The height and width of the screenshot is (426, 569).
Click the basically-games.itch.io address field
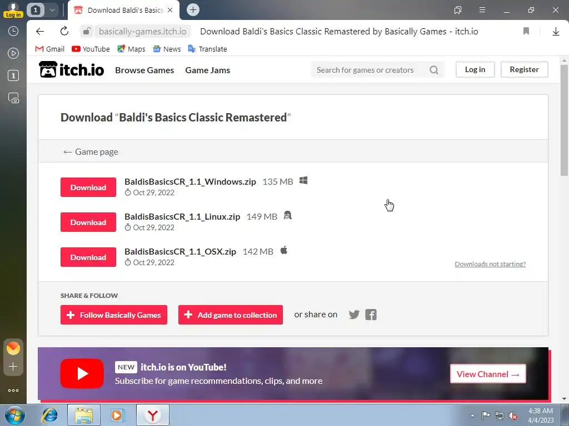pos(143,32)
